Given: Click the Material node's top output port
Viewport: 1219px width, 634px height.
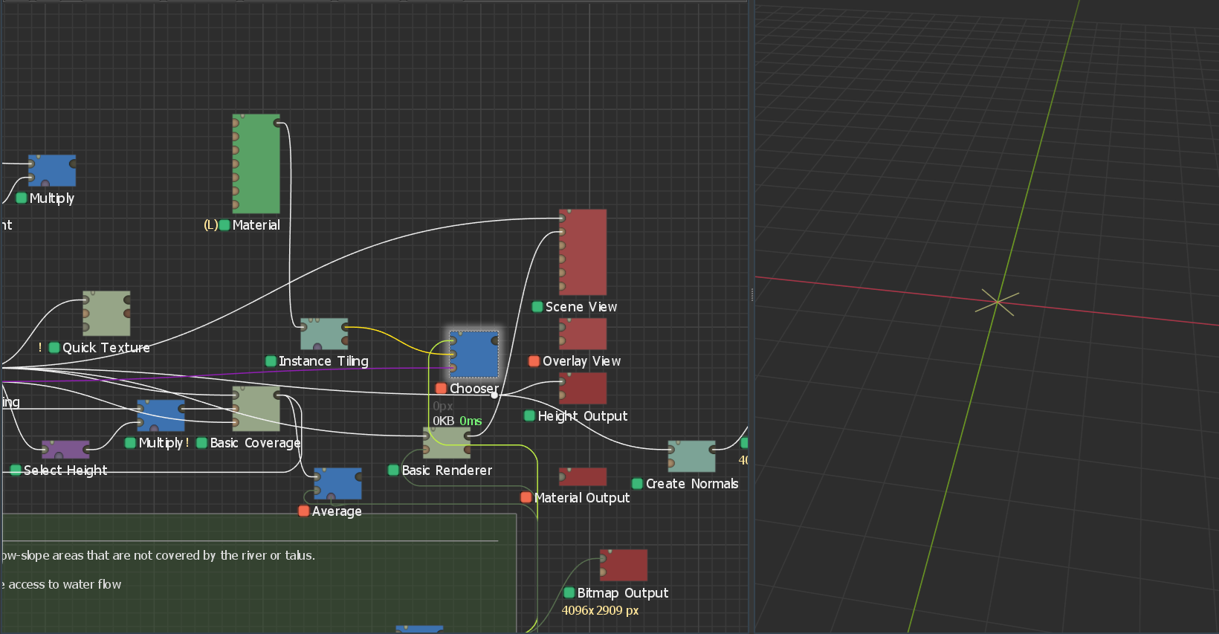Looking at the screenshot, I should [278, 123].
